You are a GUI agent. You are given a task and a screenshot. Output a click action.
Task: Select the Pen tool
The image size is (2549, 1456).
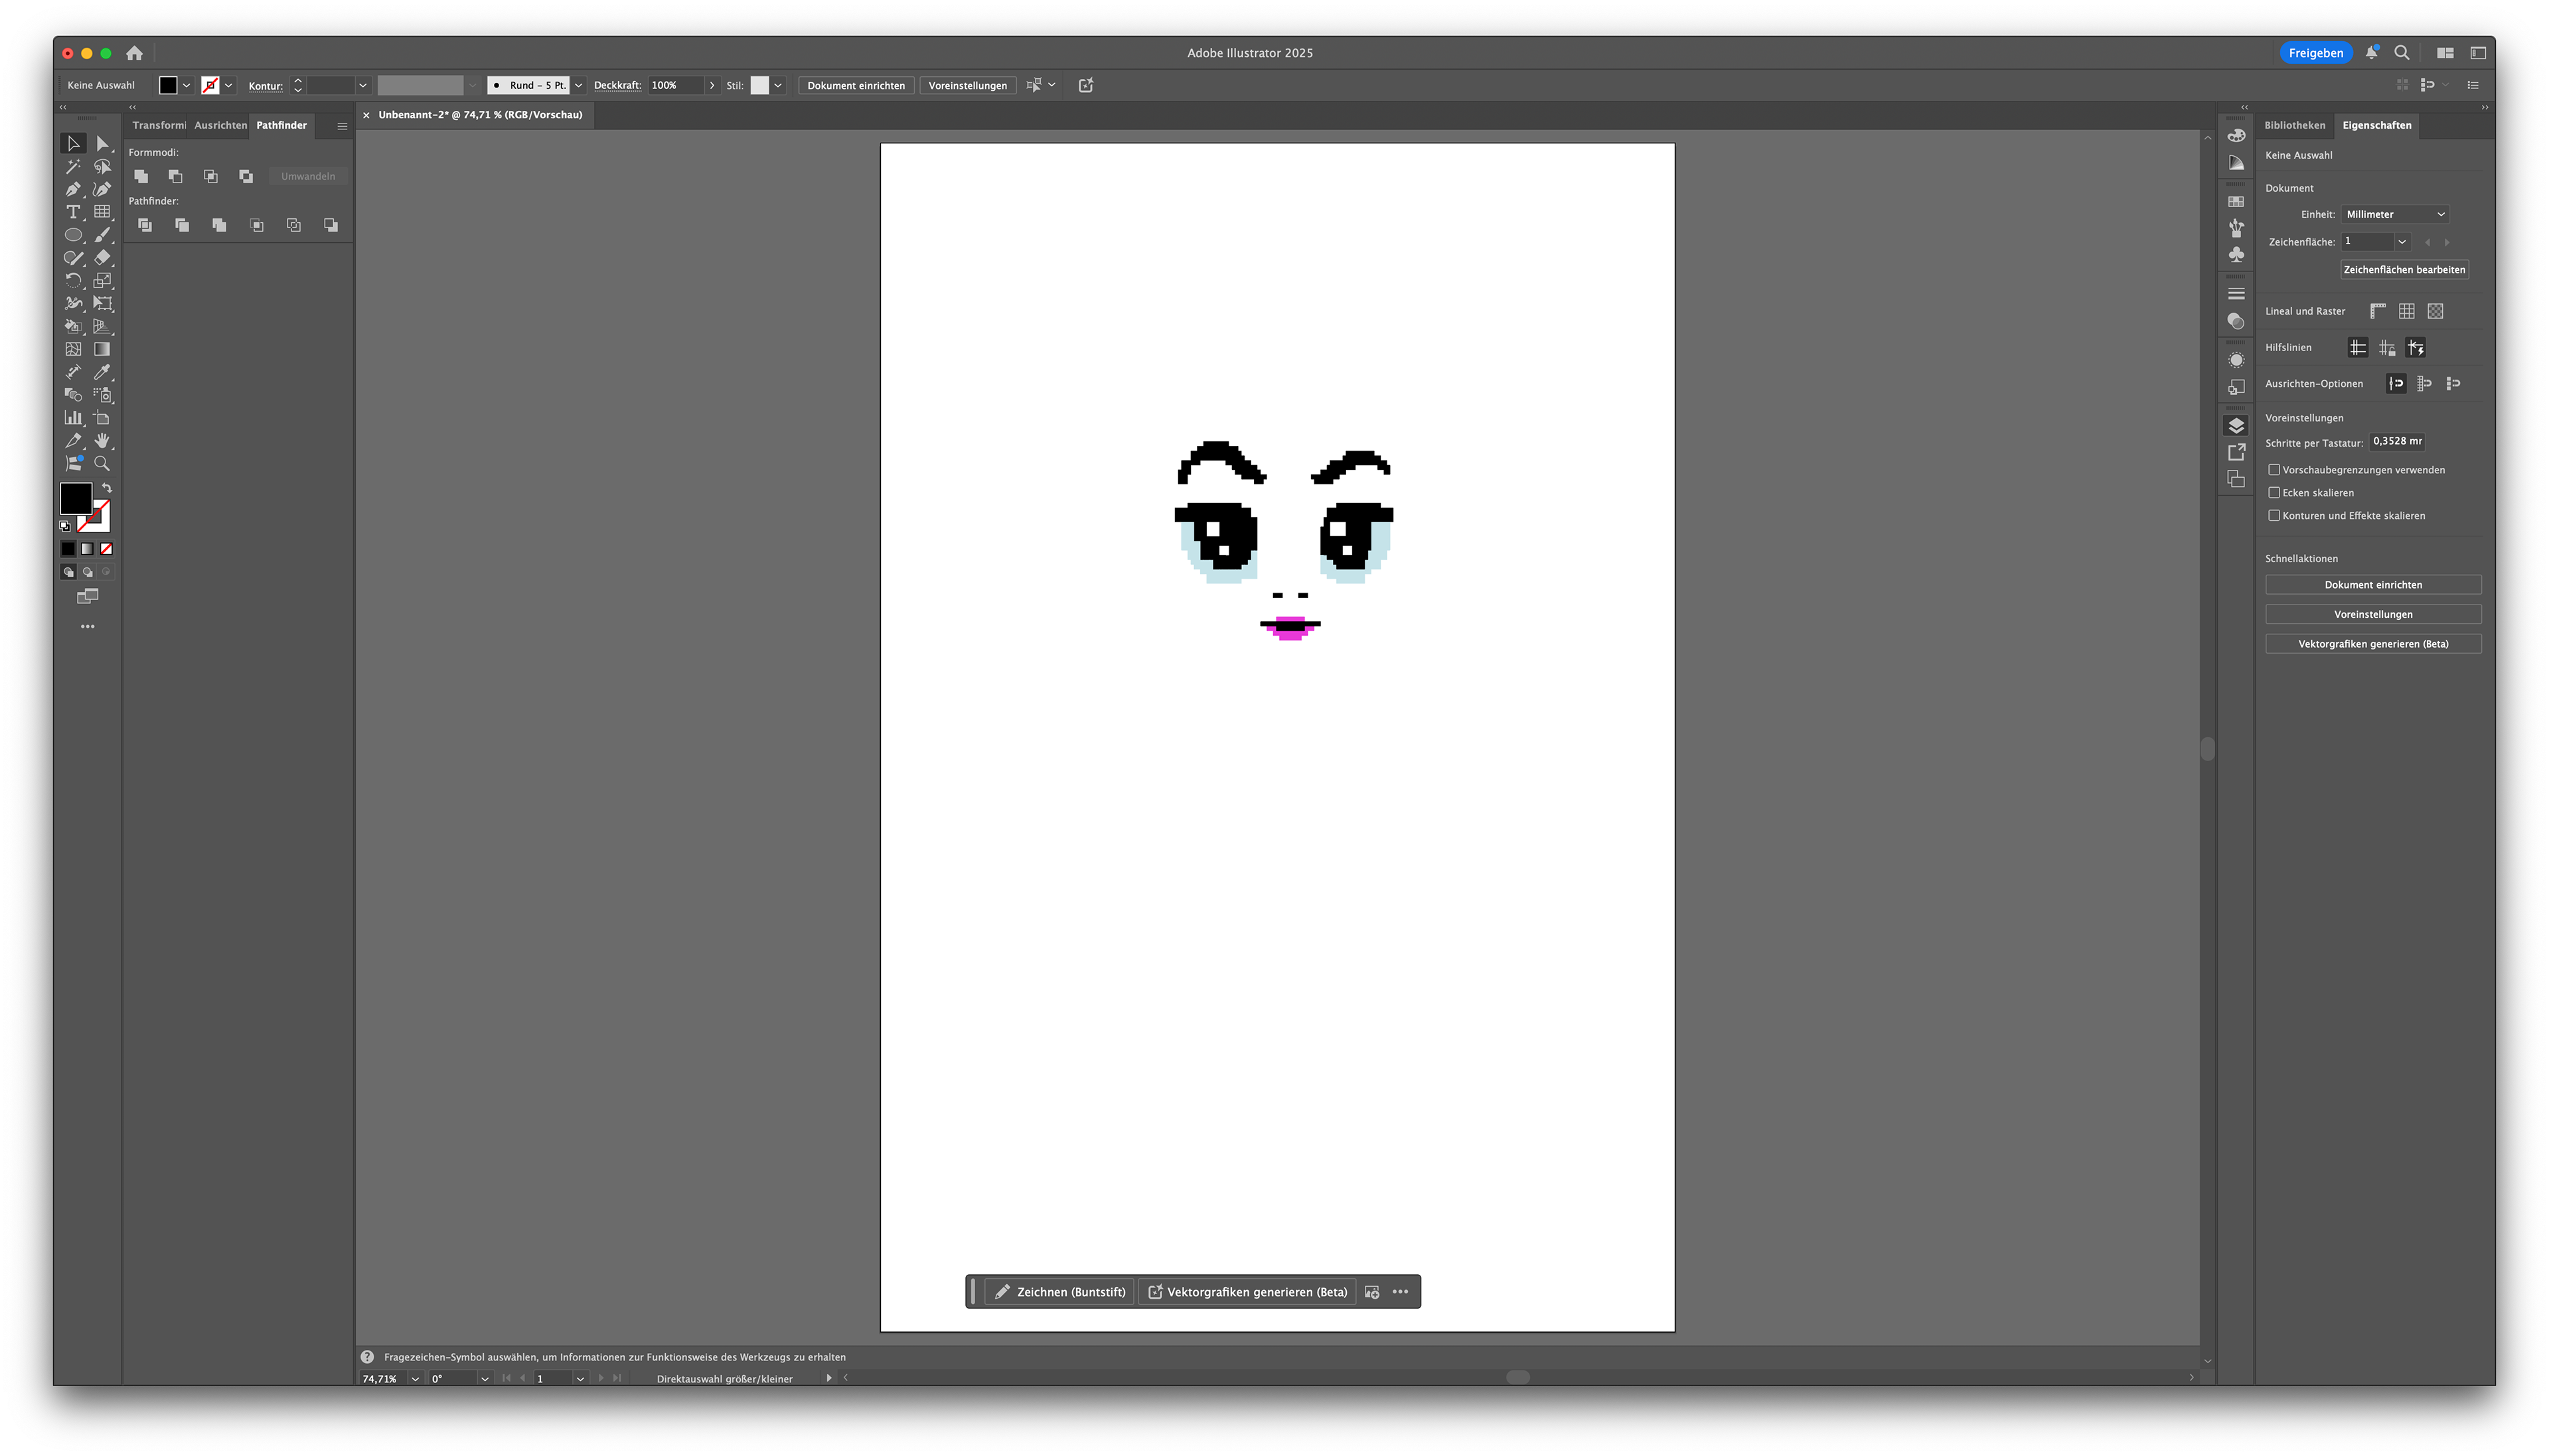[73, 189]
